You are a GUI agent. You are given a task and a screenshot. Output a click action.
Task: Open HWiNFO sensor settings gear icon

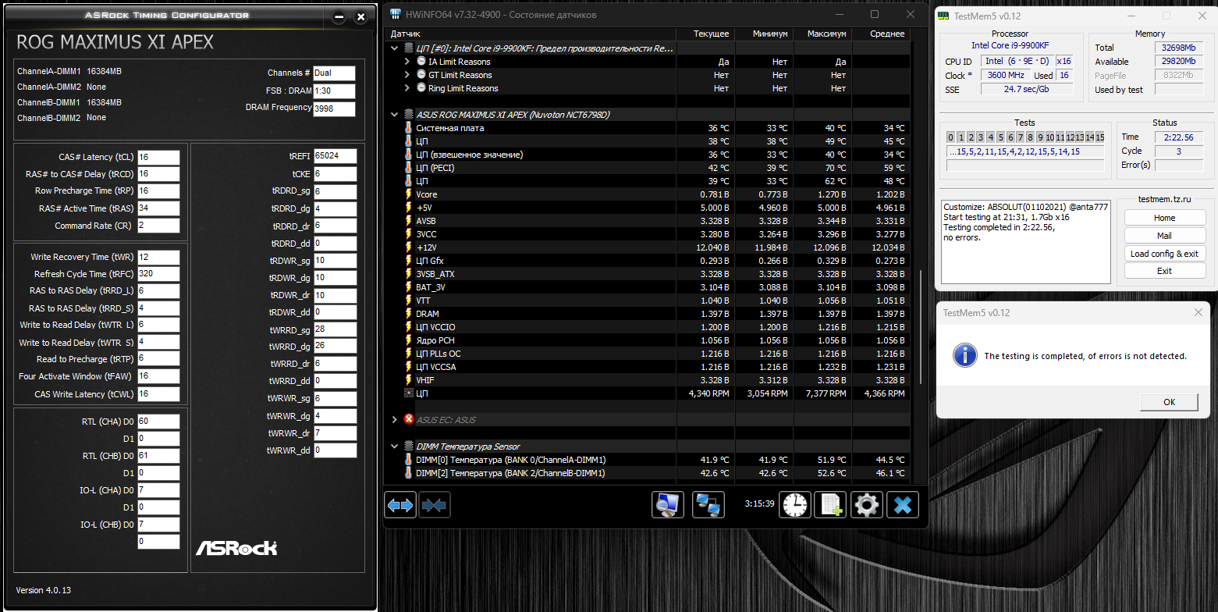(x=866, y=505)
